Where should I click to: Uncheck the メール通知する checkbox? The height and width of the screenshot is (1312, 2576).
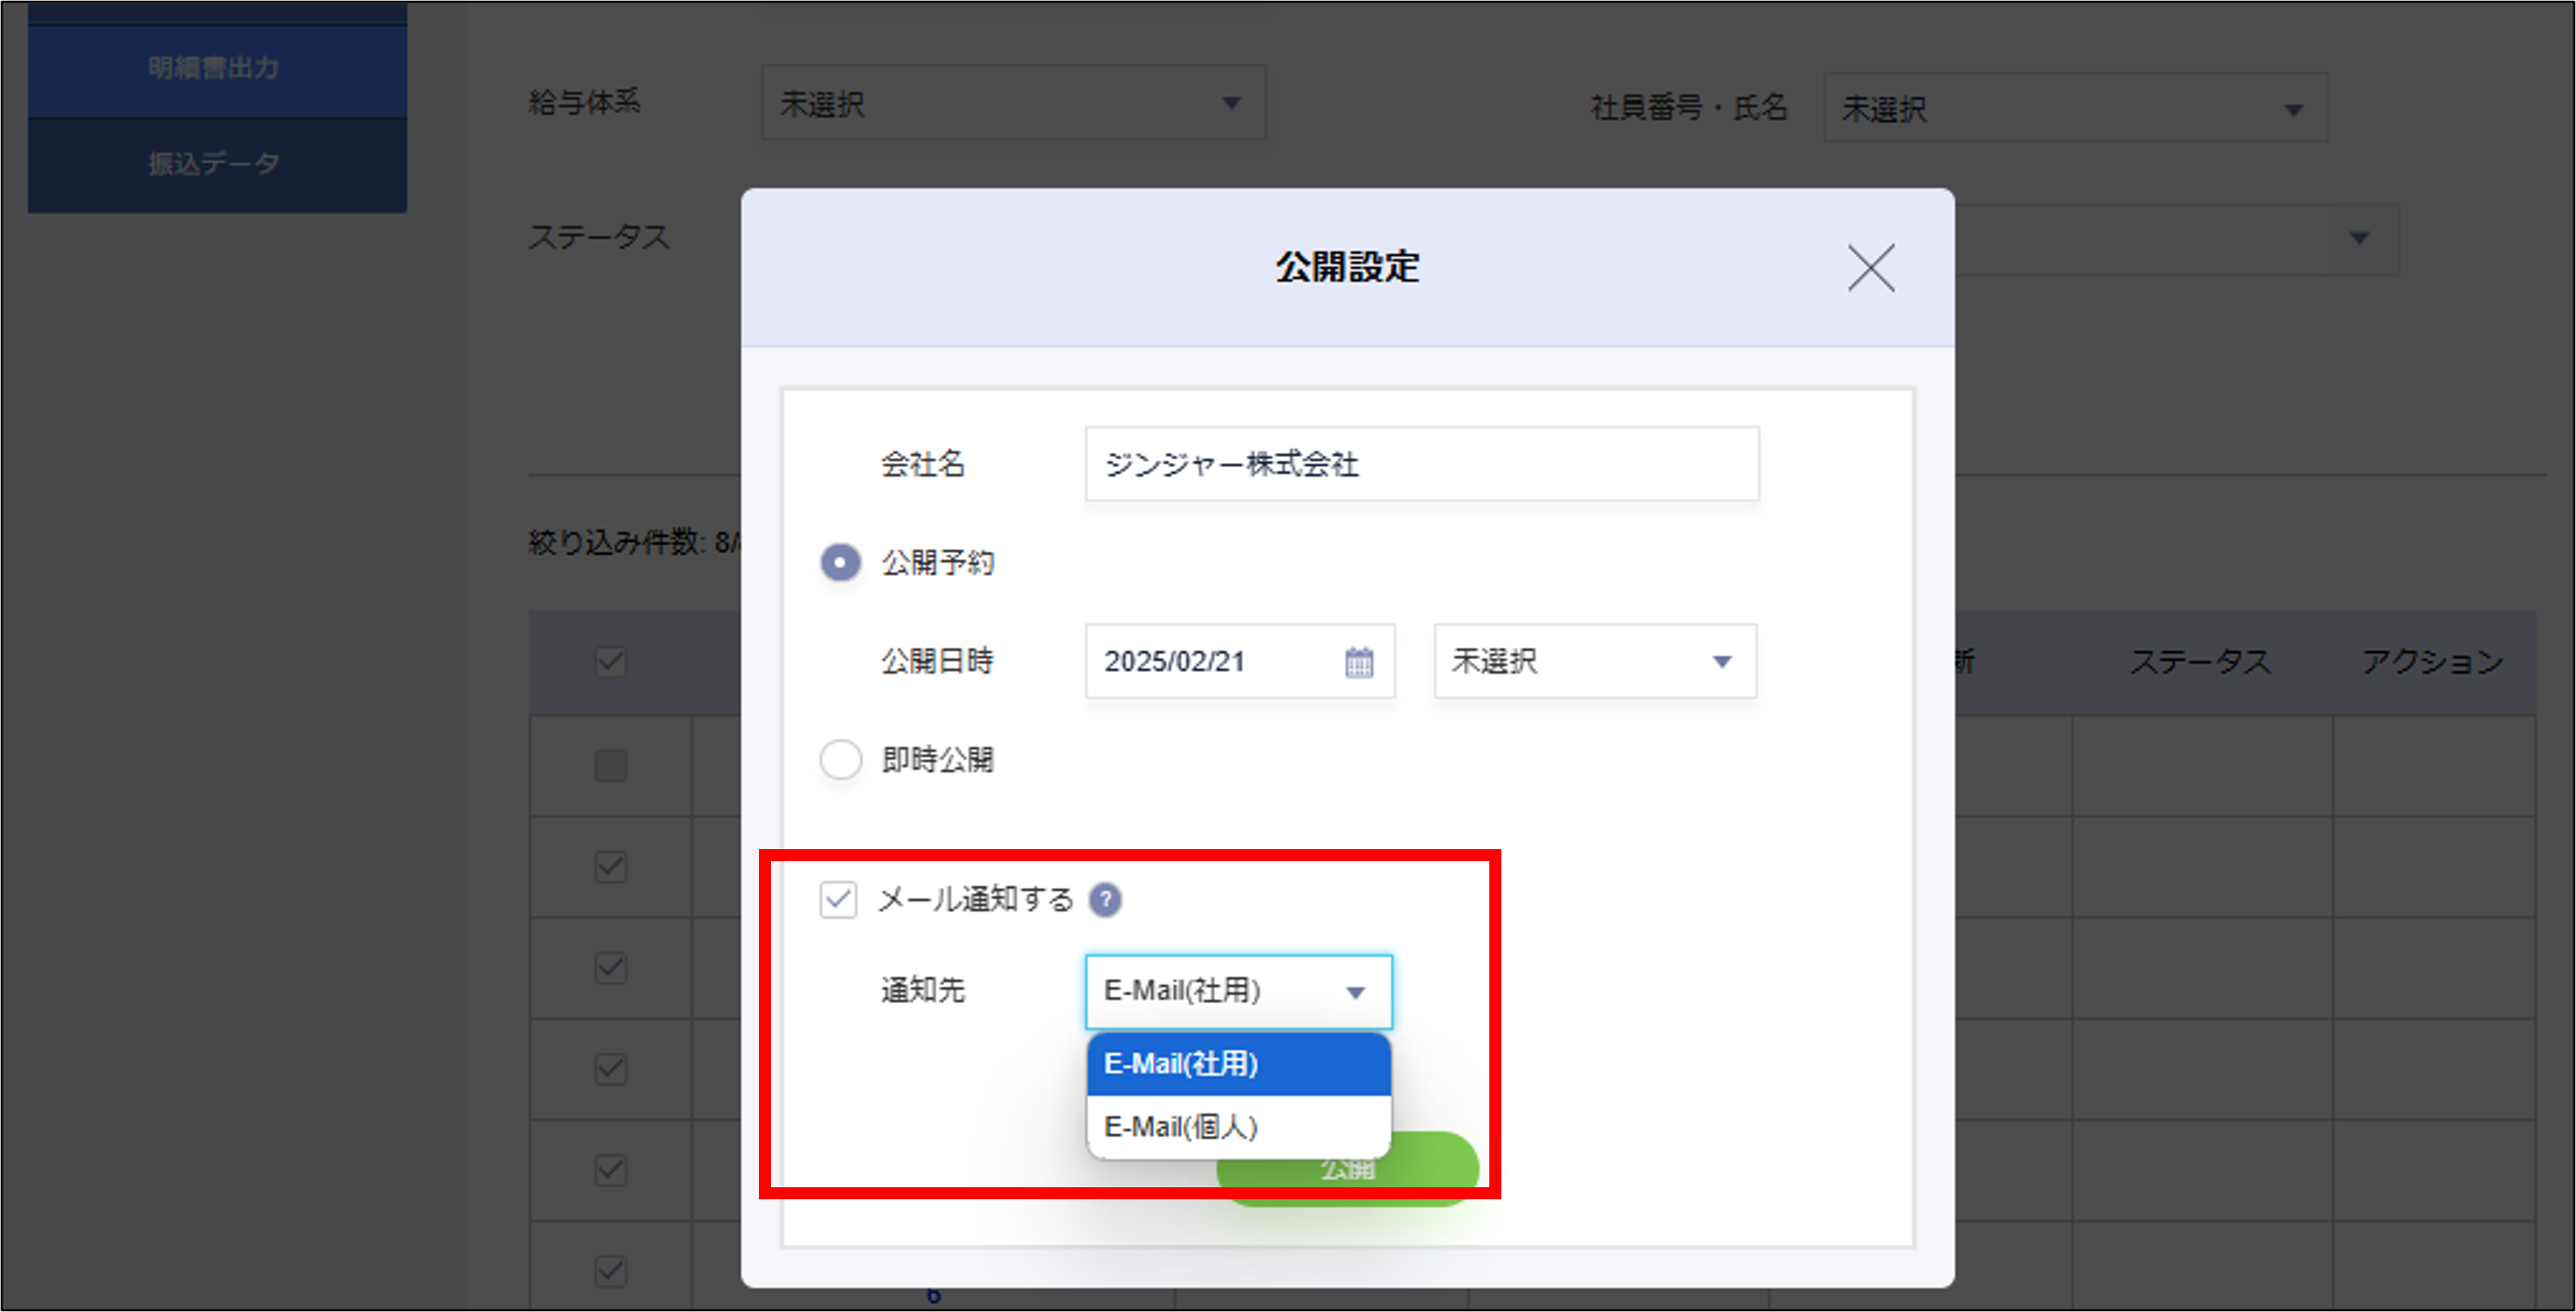838,899
